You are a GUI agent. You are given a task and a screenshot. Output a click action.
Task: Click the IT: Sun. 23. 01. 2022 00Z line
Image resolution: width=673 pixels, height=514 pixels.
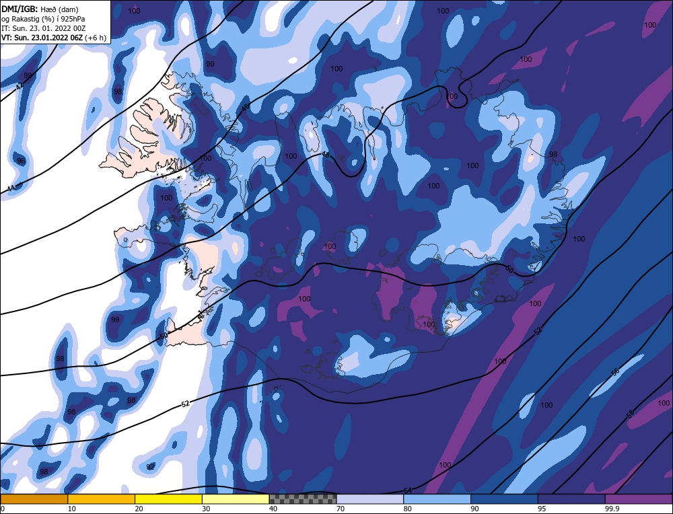pos(43,28)
